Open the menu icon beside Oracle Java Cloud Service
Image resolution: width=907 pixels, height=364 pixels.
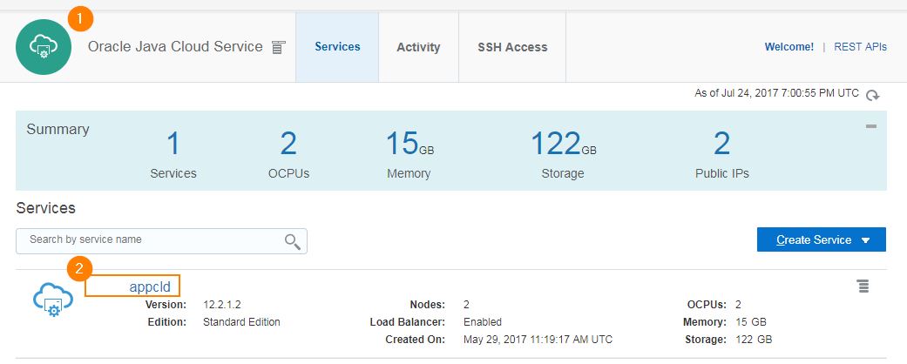click(278, 47)
